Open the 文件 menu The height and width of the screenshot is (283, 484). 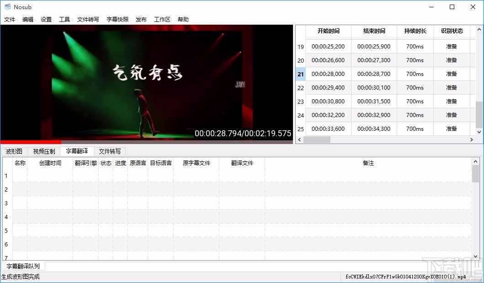[10, 20]
